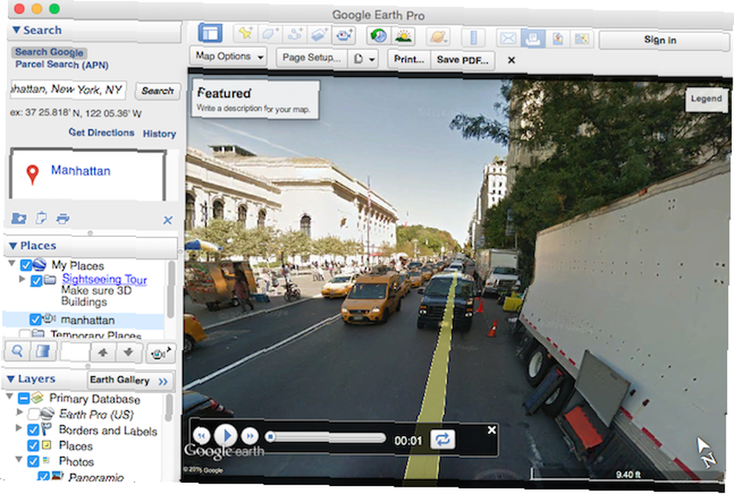Expand the Sightseeing Tour folder
The image size is (734, 494).
(21, 279)
